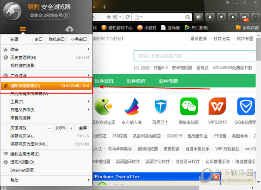Open 历史管理器(H) from the menu

pyautogui.click(x=46, y=57)
